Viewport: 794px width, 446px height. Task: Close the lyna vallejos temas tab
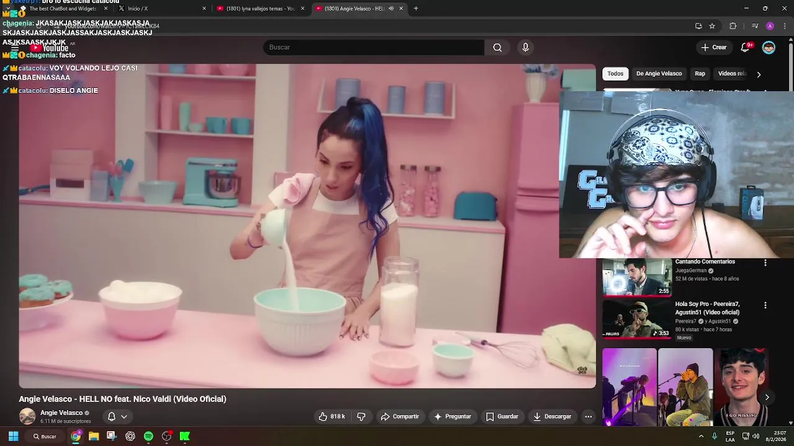[303, 9]
